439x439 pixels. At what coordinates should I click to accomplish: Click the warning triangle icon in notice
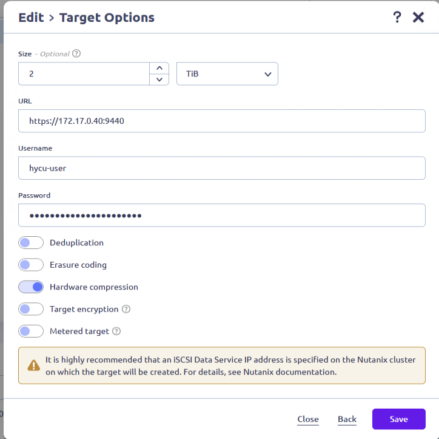point(34,366)
